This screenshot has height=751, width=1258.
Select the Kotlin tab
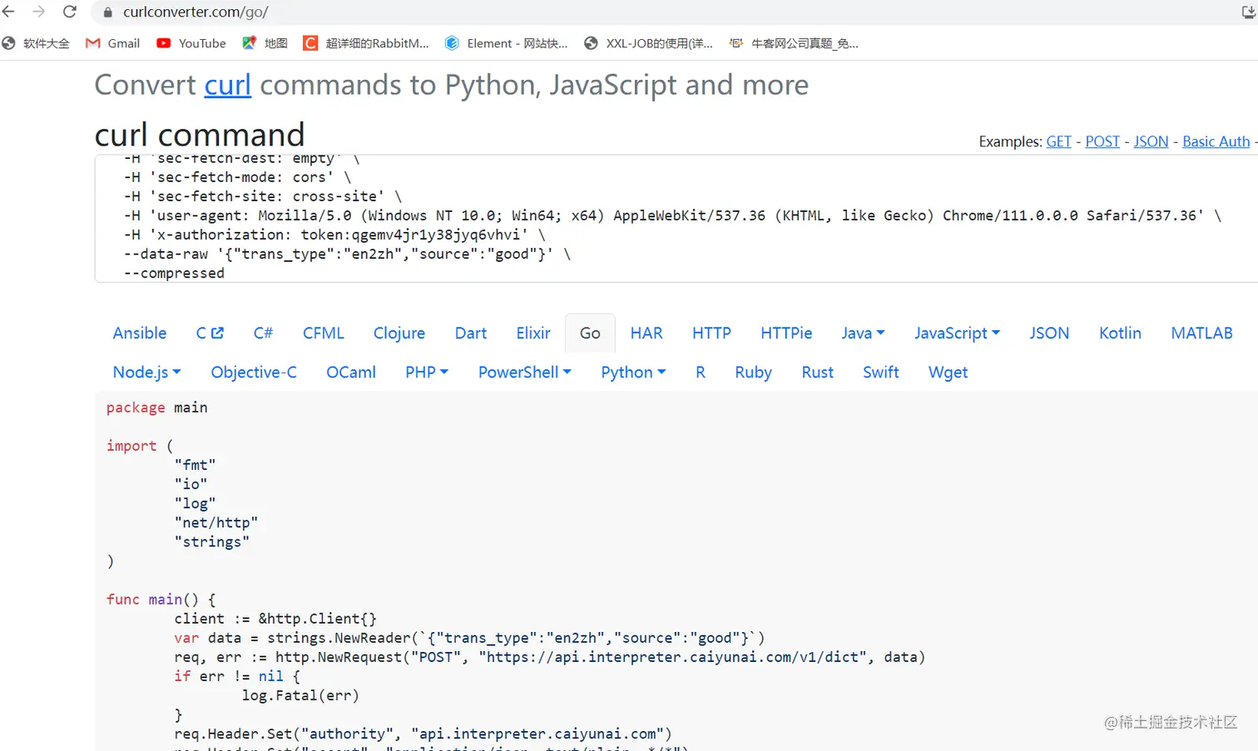click(1120, 333)
